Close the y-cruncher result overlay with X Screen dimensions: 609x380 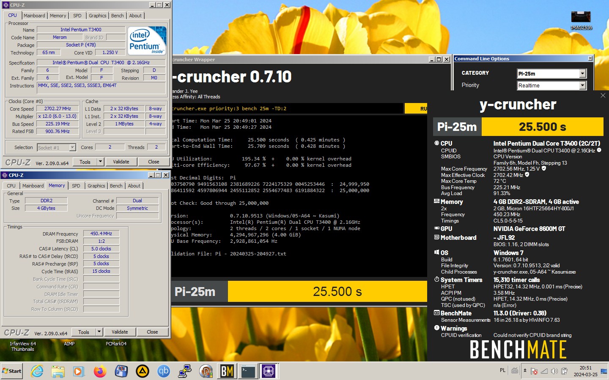click(603, 95)
